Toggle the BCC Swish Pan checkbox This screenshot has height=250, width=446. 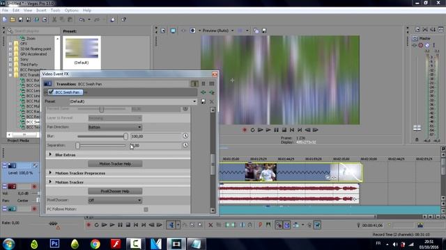pyautogui.click(x=51, y=92)
